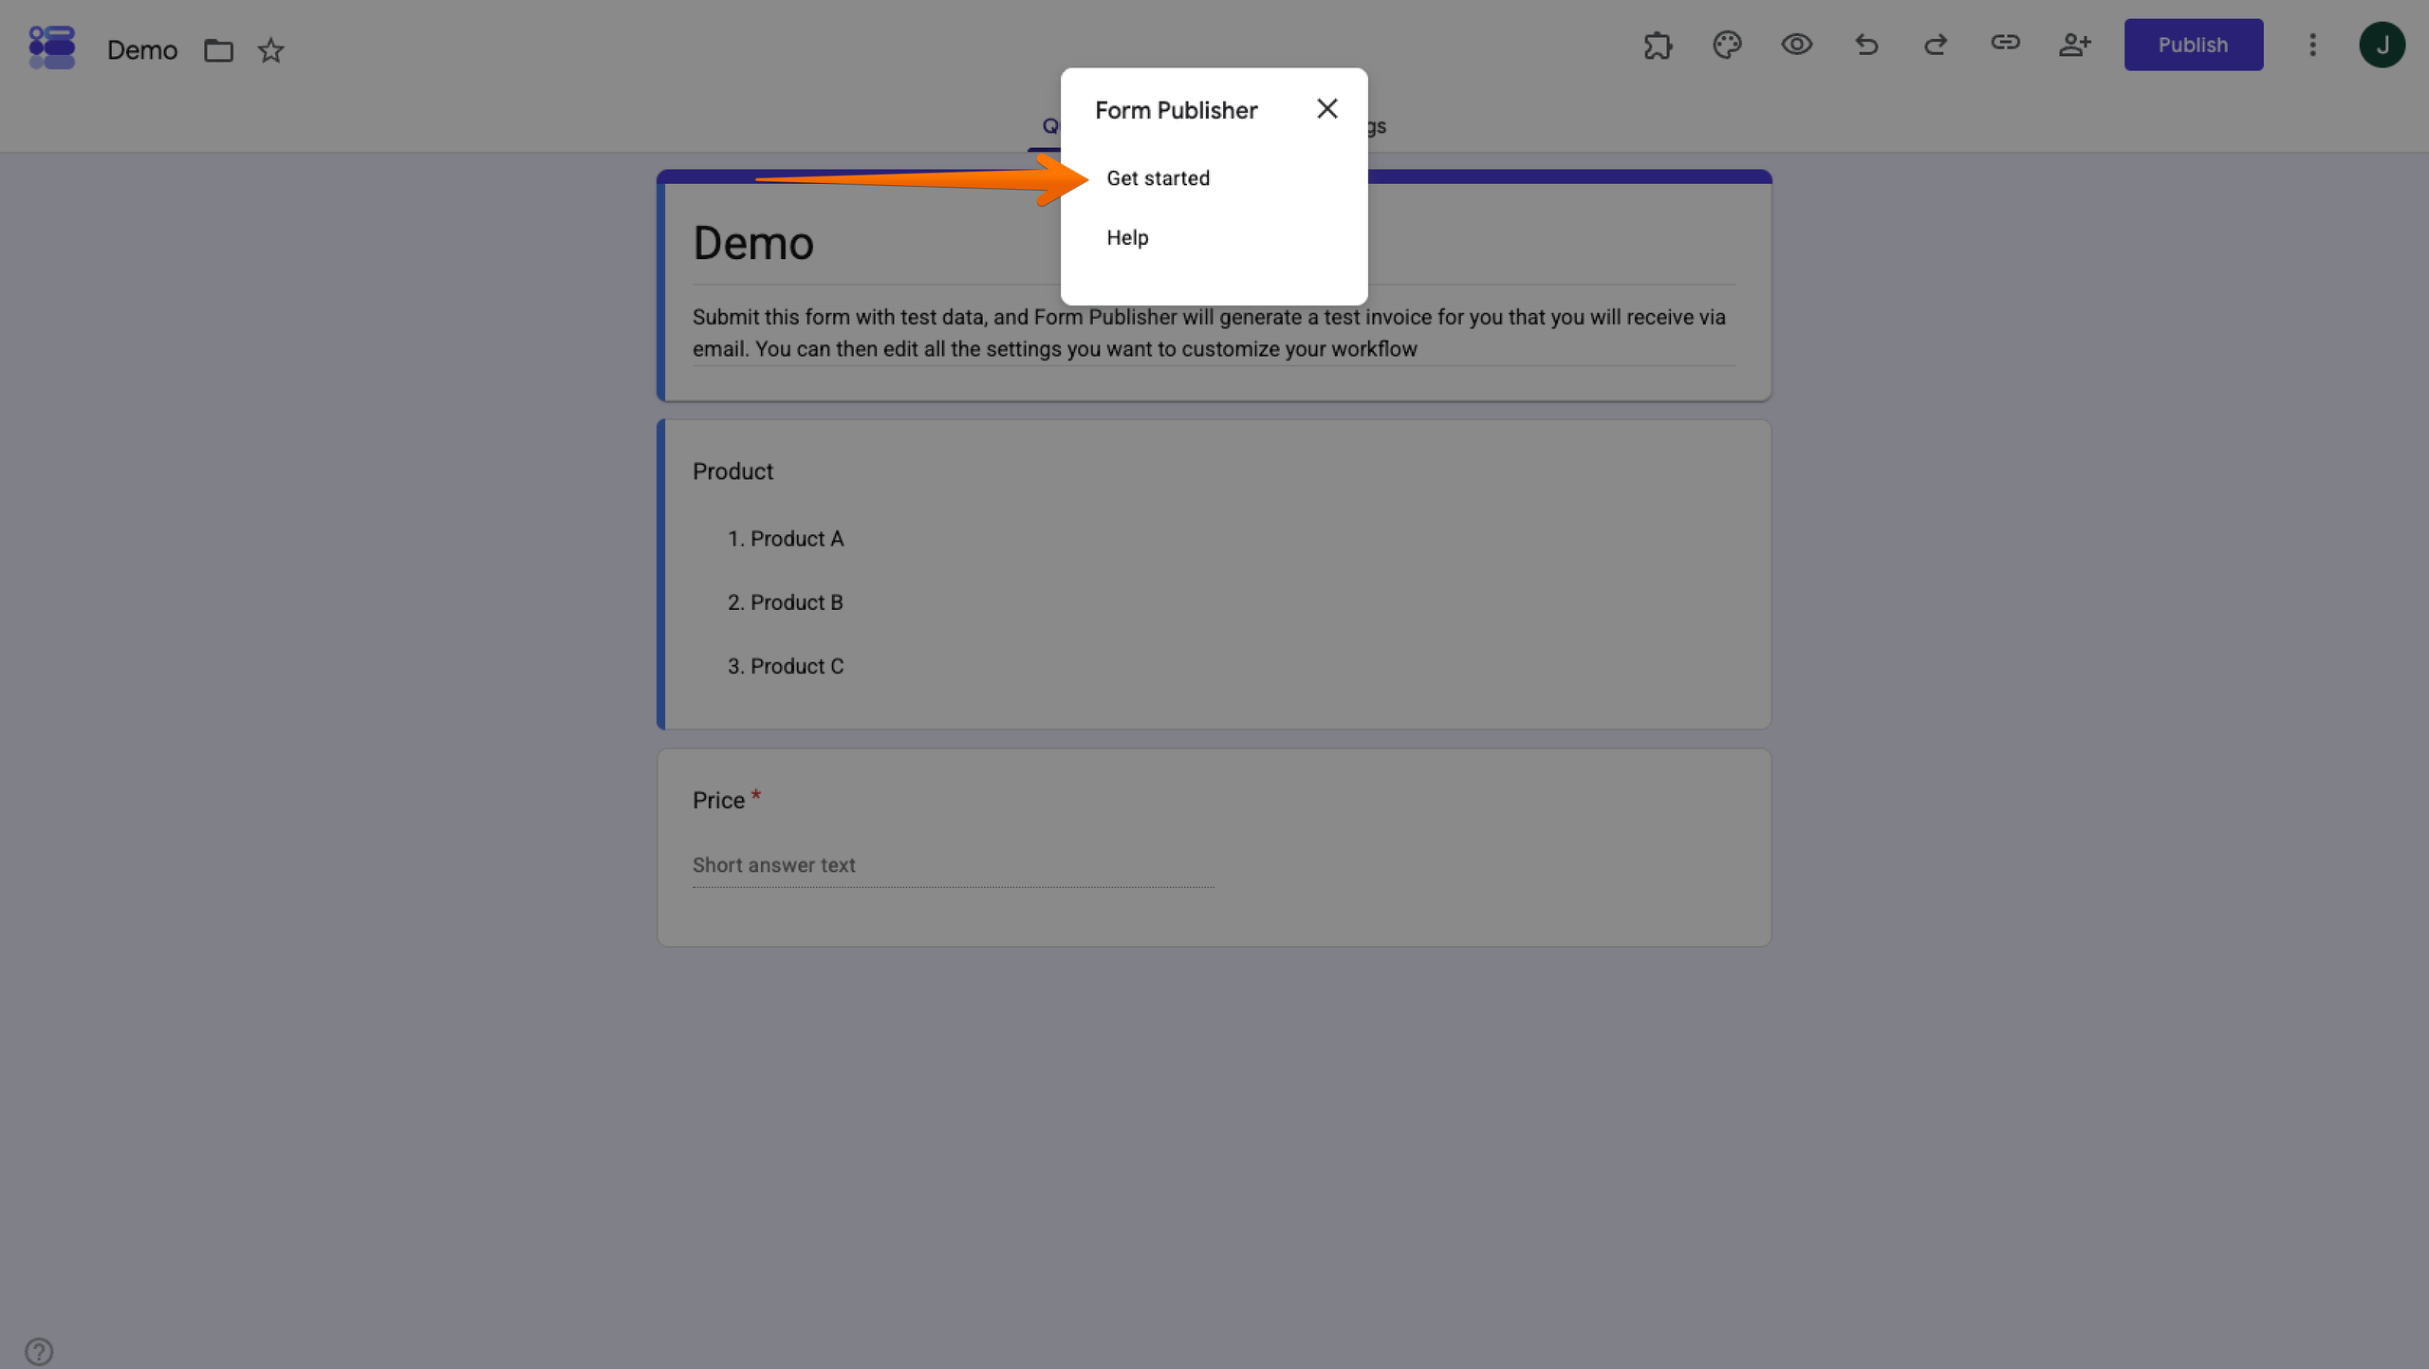The height and width of the screenshot is (1369, 2429).
Task: Click the Demo document title in header
Action: (x=142, y=50)
